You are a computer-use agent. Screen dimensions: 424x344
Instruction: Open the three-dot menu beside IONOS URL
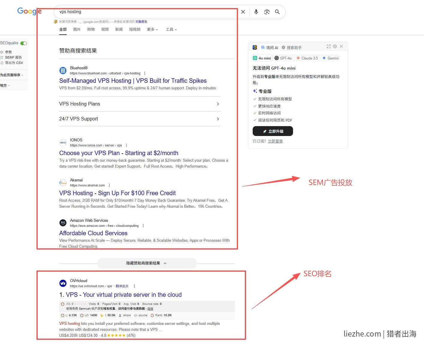[126, 146]
